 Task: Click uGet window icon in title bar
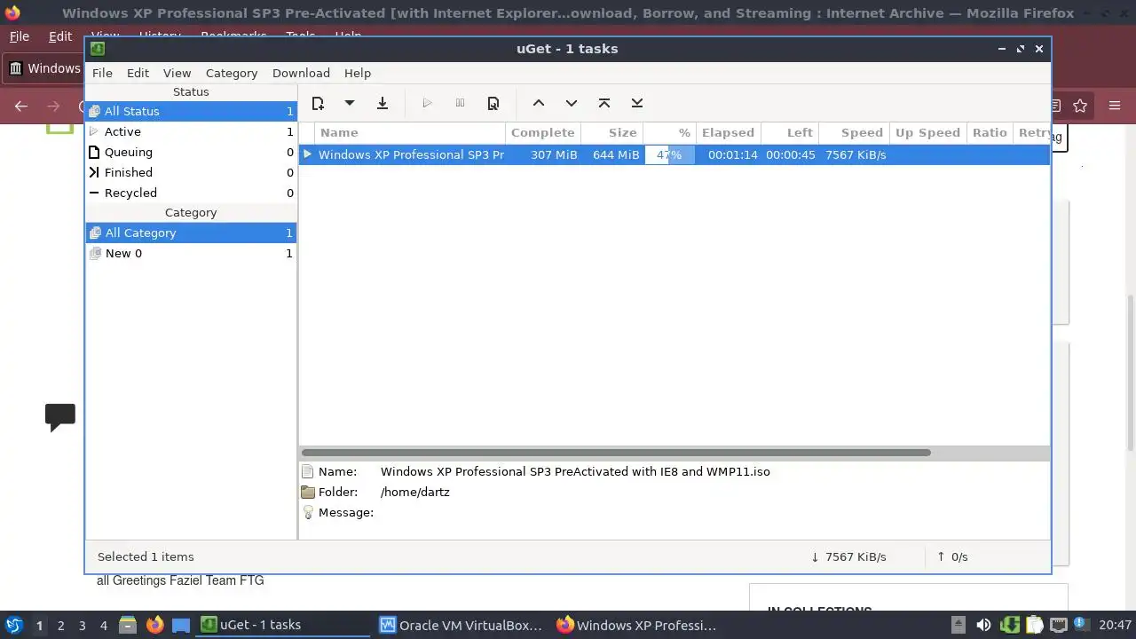click(x=98, y=49)
